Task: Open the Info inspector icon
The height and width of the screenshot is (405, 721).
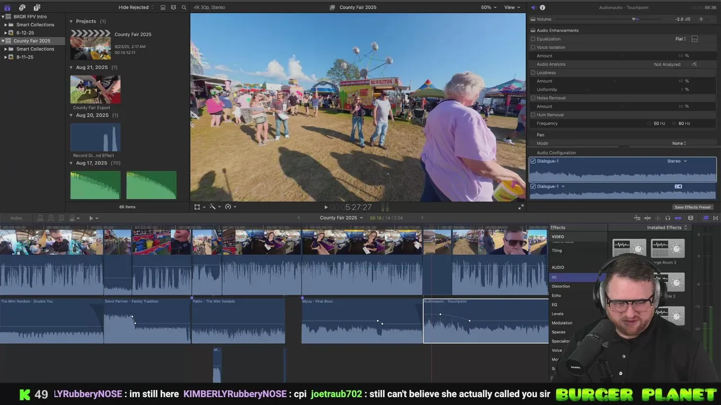Action: tap(542, 7)
